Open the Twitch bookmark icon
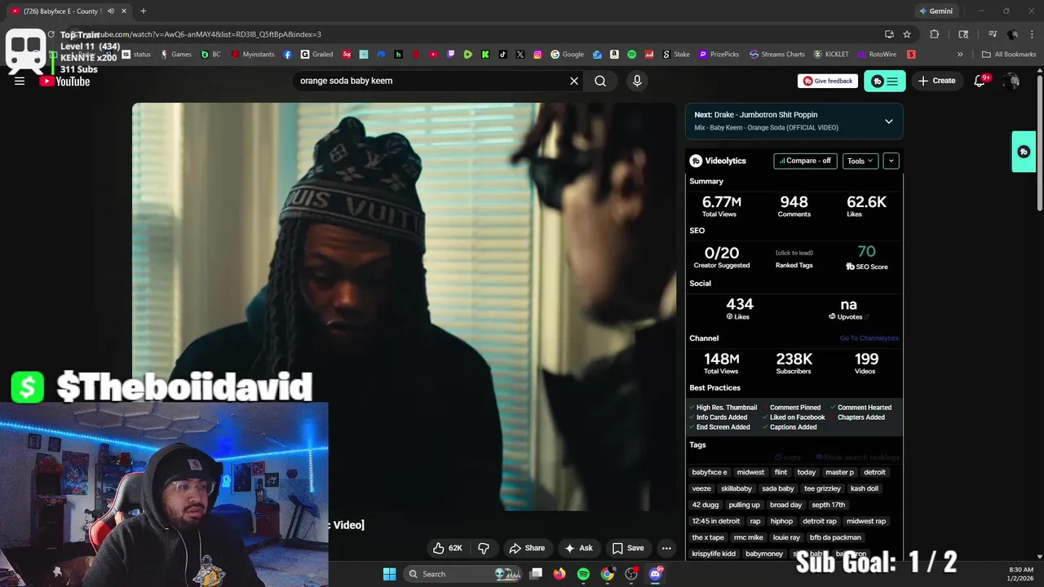1044x587 pixels. point(451,55)
